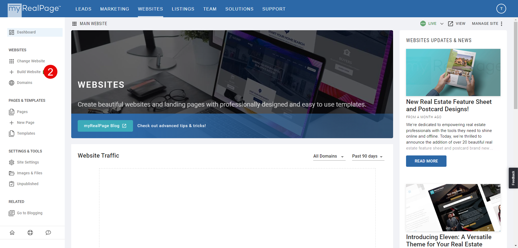Open the user account avatar
The width and height of the screenshot is (518, 248).
501,9
